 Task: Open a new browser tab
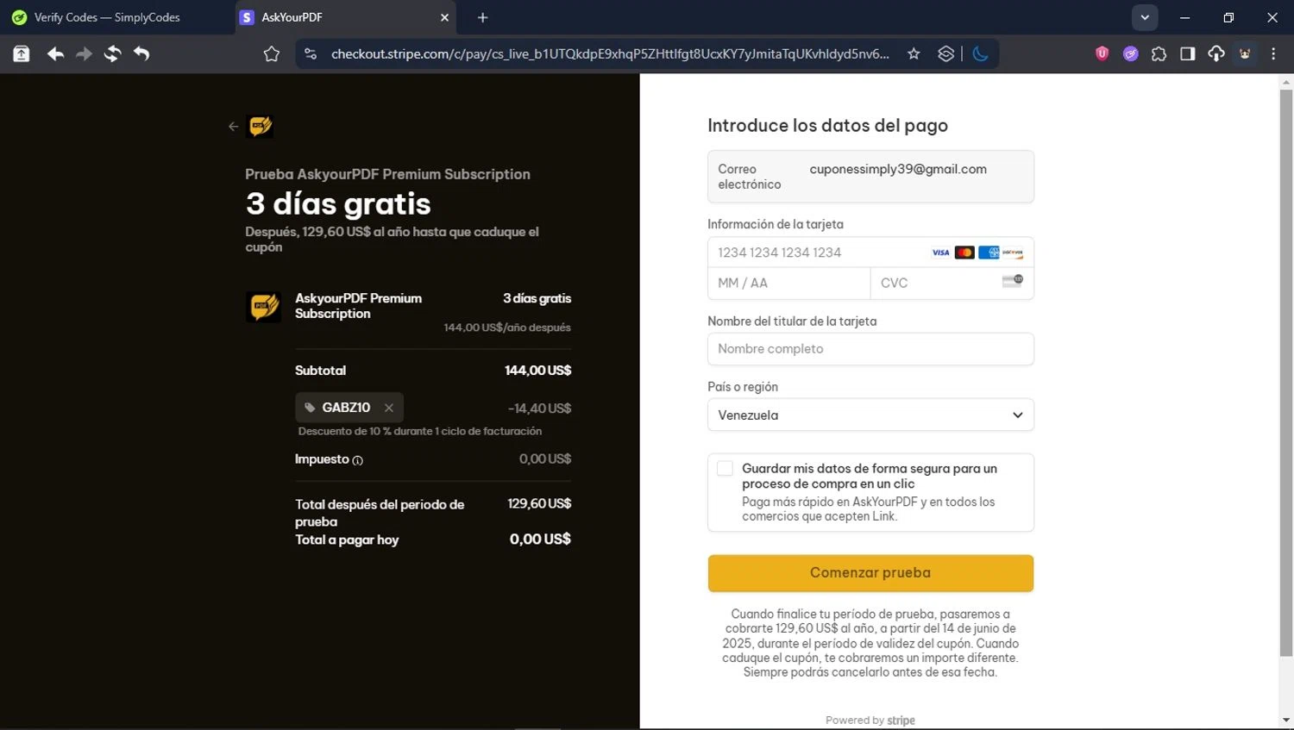coord(482,17)
